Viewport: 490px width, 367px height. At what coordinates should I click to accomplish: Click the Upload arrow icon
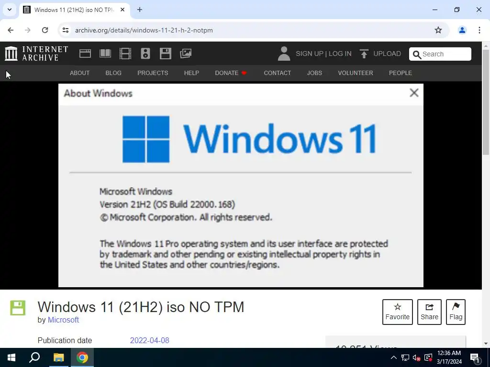coord(364,54)
